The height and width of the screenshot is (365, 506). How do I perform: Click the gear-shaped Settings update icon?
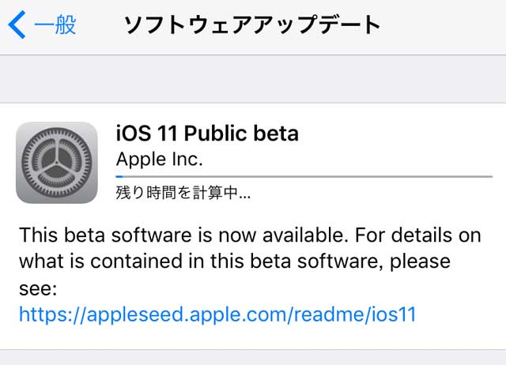(x=56, y=162)
